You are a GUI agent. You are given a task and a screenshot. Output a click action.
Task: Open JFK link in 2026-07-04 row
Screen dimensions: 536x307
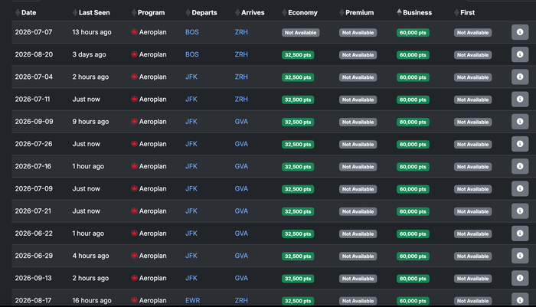click(x=191, y=77)
